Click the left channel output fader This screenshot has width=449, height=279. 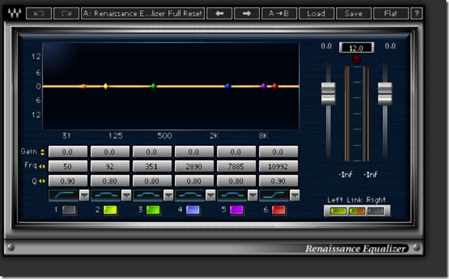pyautogui.click(x=328, y=93)
